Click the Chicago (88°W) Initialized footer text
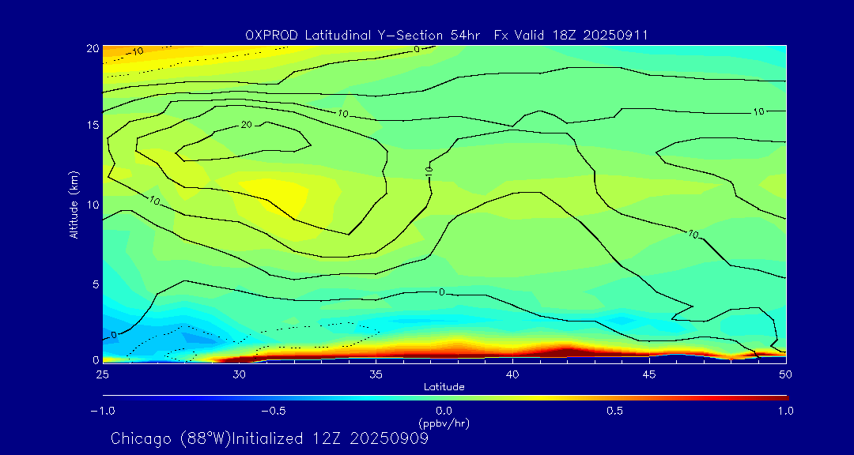The width and height of the screenshot is (854, 455). [x=270, y=438]
